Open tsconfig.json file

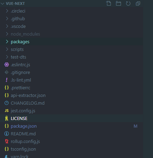coord(23,149)
